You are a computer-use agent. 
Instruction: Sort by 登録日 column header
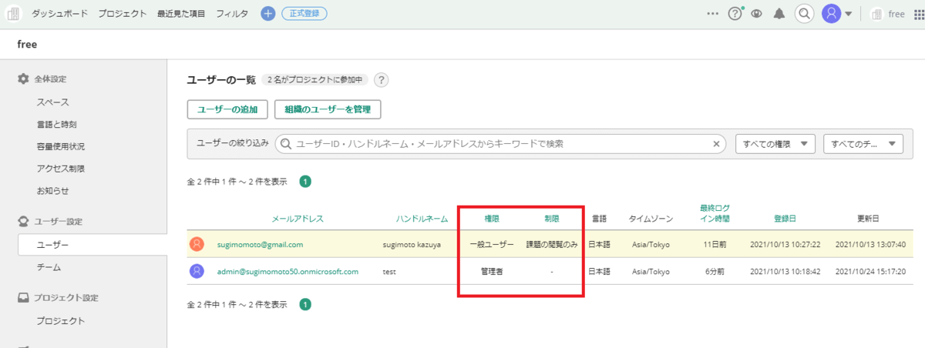click(x=784, y=219)
